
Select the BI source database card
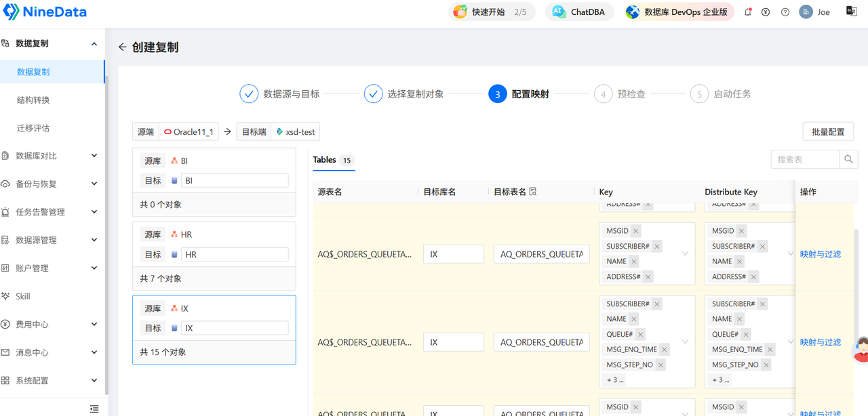pos(214,182)
